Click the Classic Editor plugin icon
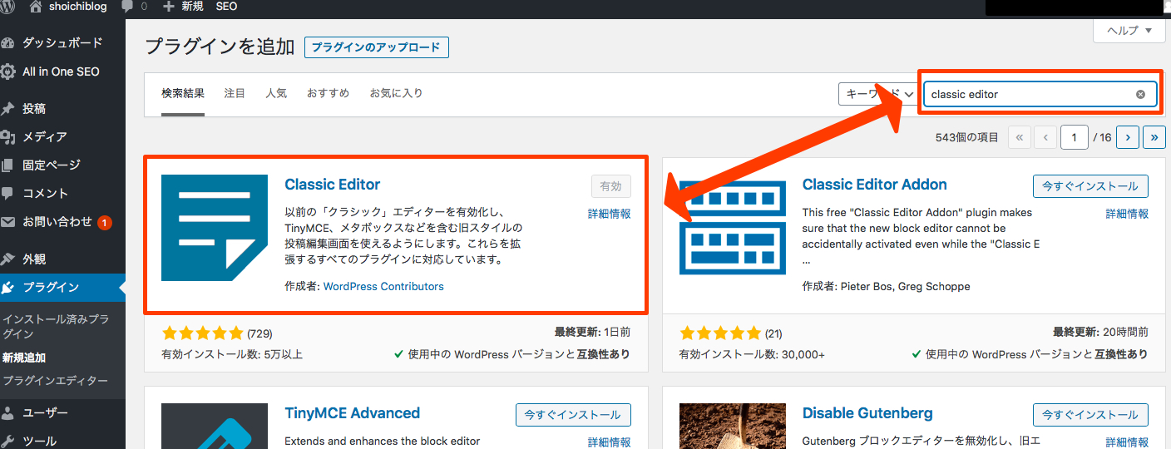Screen dimensions: 1171x449 point(215,228)
